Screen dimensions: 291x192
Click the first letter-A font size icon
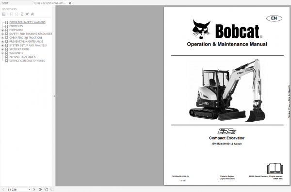(x=27, y=14)
